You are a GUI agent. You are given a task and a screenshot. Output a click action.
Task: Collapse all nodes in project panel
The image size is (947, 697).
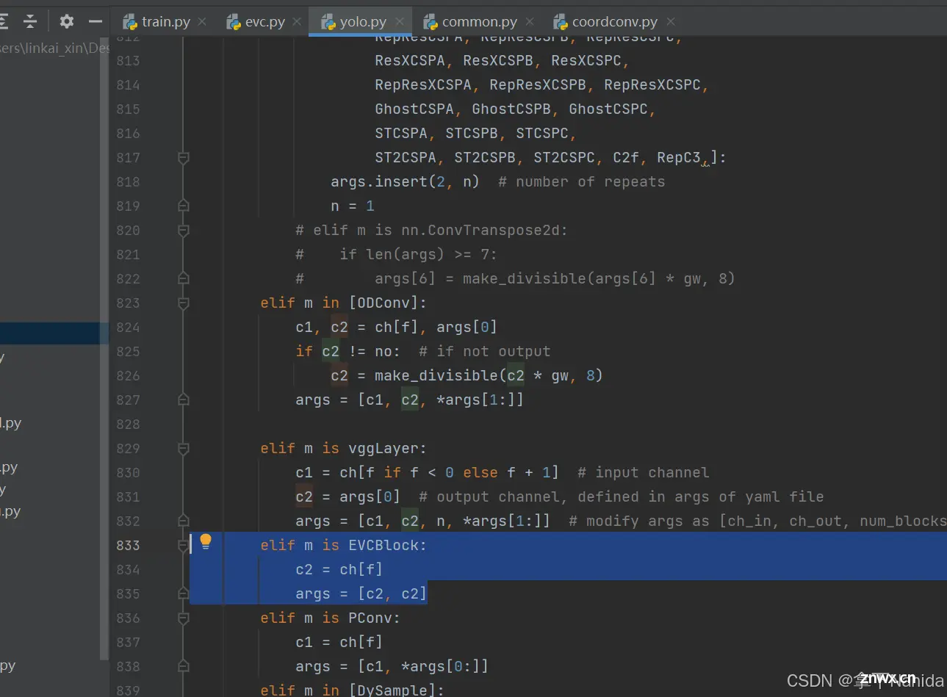click(30, 21)
